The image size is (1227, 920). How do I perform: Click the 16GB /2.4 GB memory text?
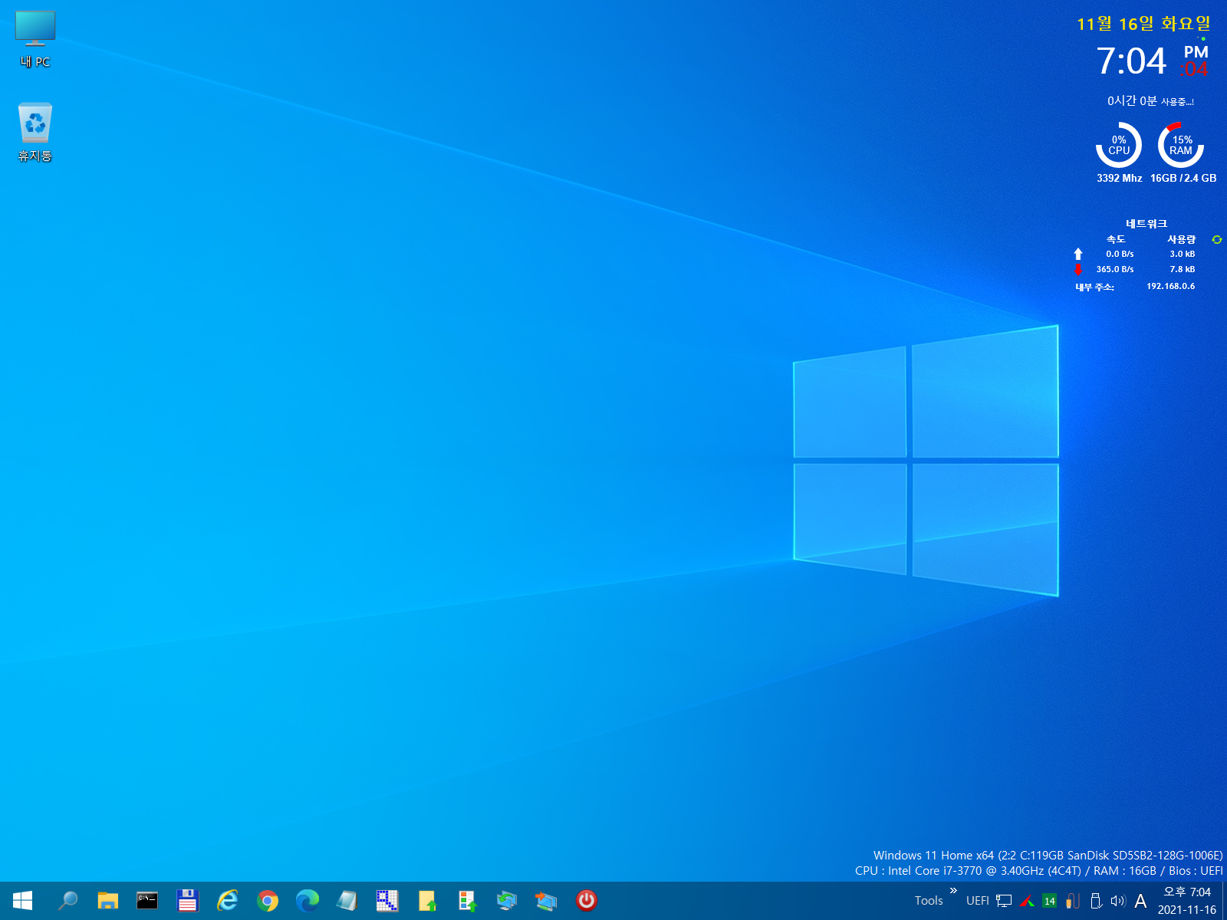[x=1183, y=178]
